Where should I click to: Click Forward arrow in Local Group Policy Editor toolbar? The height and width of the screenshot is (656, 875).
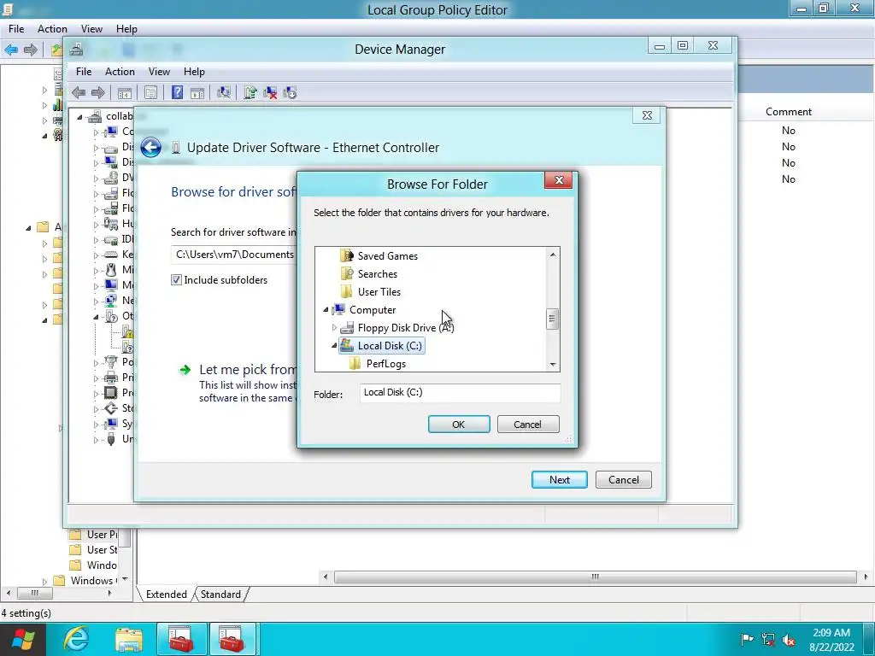tap(30, 50)
